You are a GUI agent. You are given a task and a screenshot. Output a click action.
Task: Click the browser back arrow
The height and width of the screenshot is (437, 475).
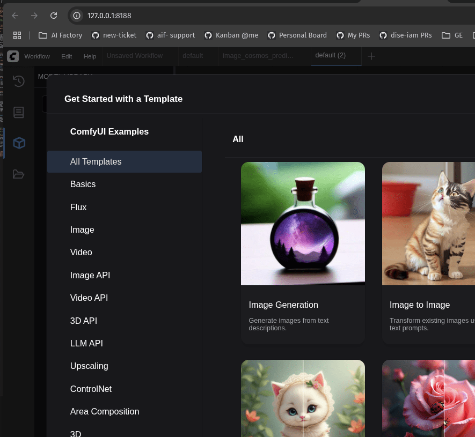(14, 16)
